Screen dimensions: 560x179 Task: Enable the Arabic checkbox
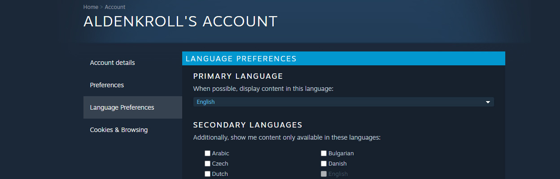coord(207,153)
